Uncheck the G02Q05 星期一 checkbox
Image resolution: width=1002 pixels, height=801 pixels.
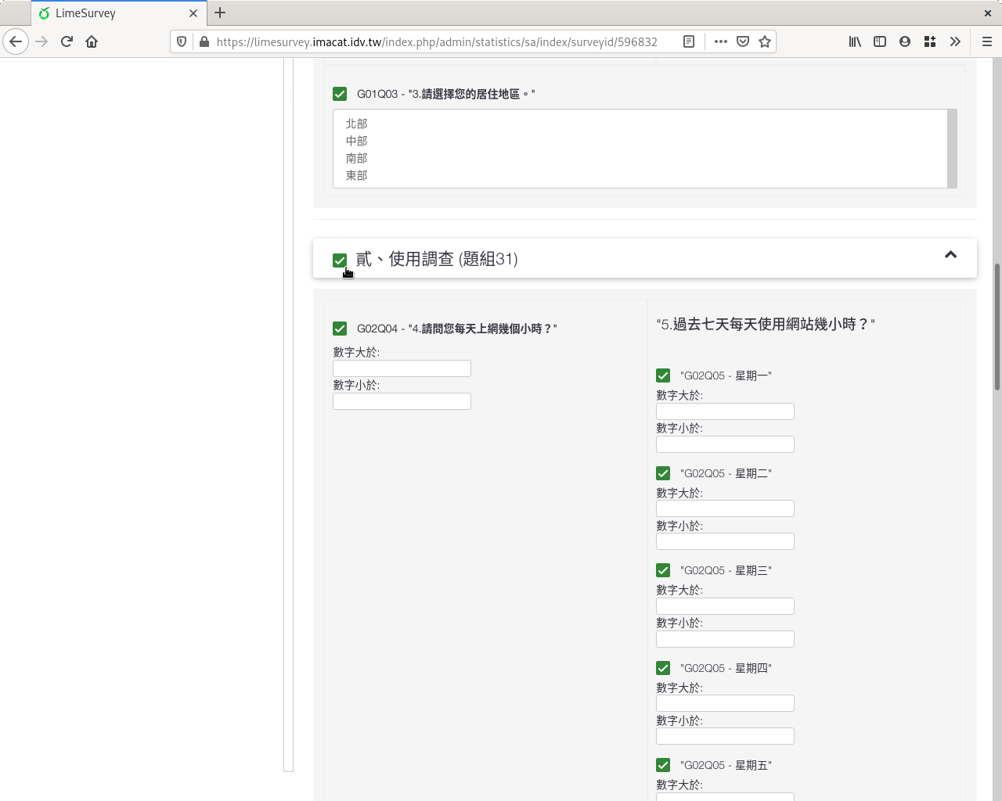(663, 375)
